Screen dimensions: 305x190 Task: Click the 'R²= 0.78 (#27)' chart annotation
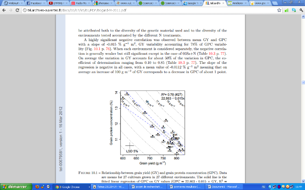click(x=172, y=95)
